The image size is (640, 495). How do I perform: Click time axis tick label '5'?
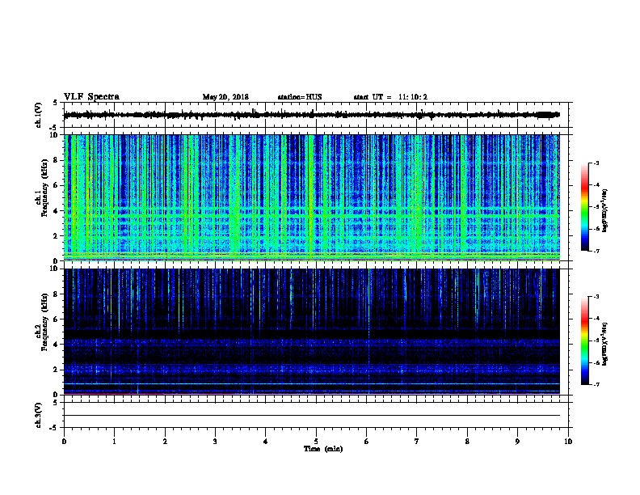(x=316, y=442)
